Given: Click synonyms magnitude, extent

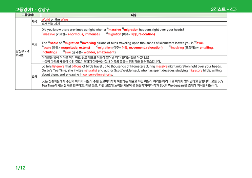Looking at the screenshot, I should coord(75,48).
